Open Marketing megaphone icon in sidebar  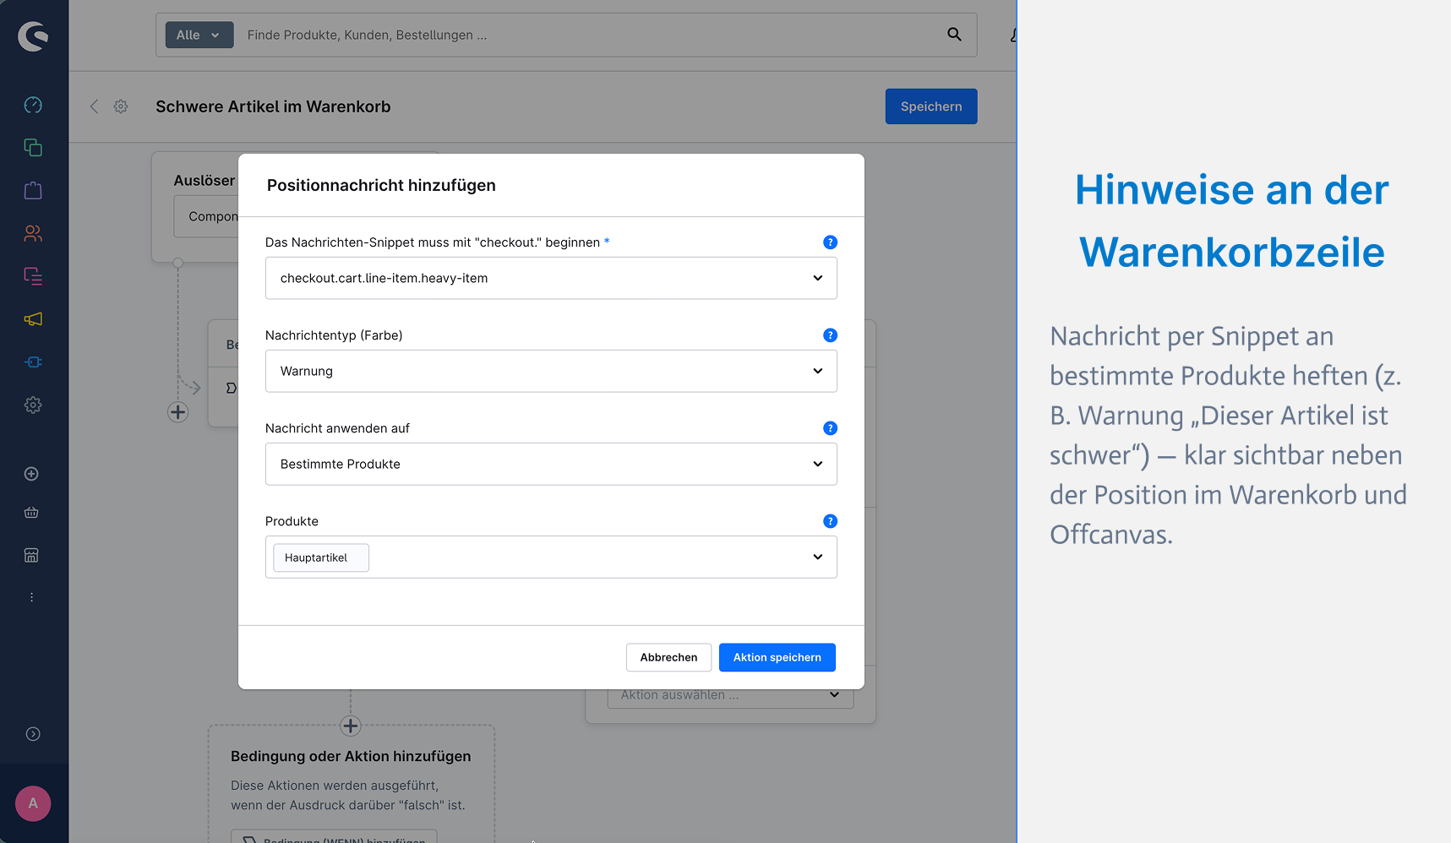tap(33, 319)
